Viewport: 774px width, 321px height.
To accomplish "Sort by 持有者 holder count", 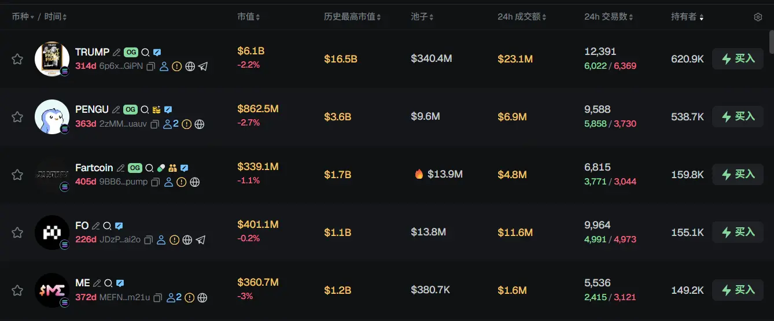I will pyautogui.click(x=687, y=17).
